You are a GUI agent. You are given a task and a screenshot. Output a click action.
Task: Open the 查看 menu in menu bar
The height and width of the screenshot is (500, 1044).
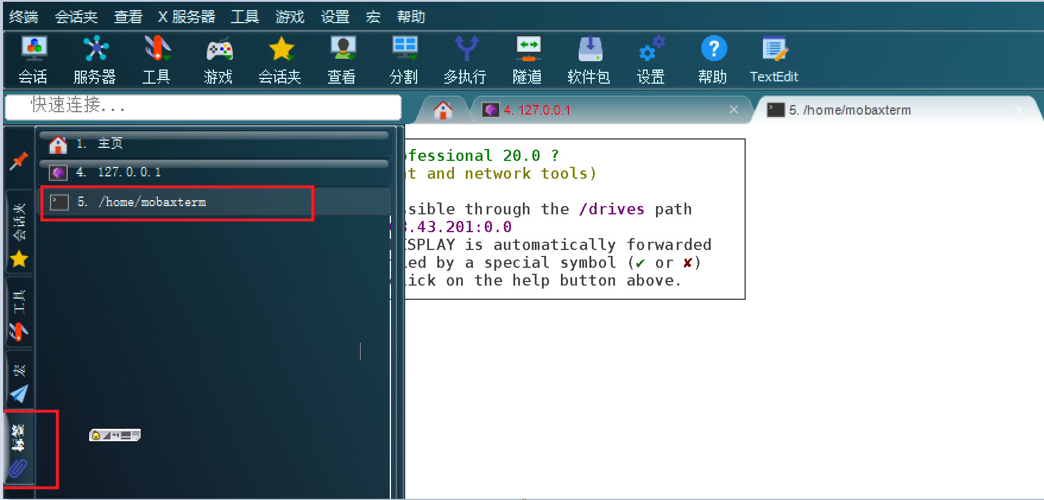(x=128, y=17)
